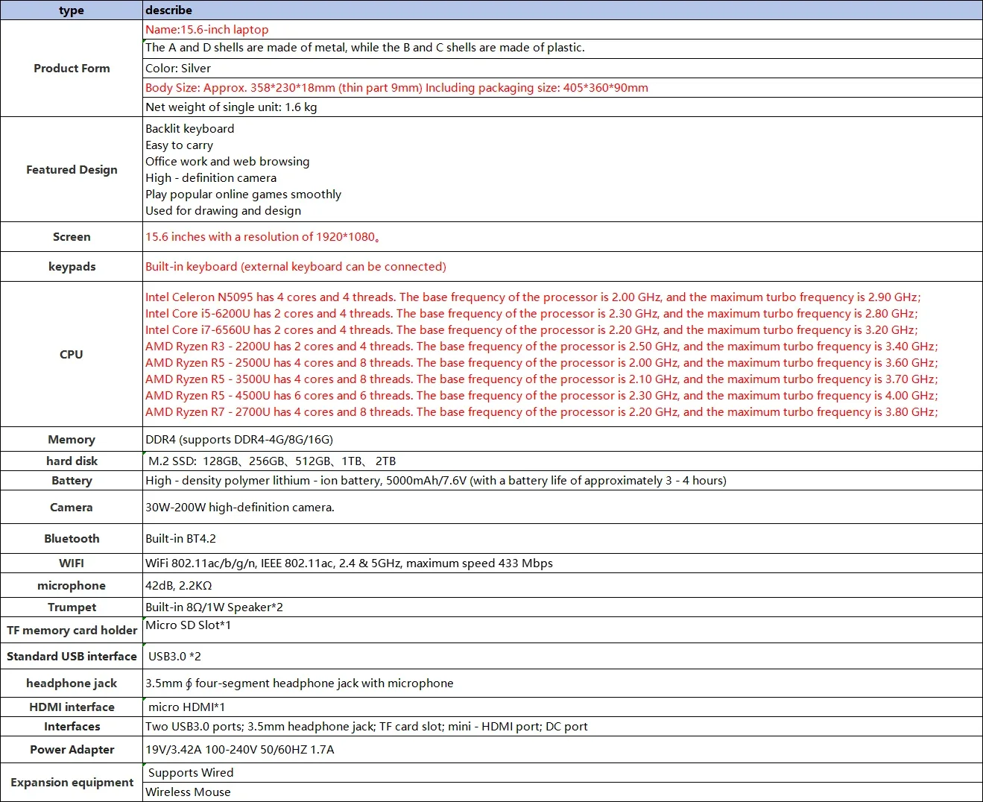Click the 'Built-in keyboard (external keyboard...)' cell

[x=563, y=266]
